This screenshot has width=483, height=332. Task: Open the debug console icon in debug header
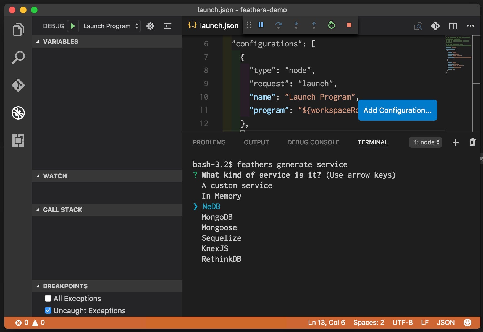click(x=167, y=26)
